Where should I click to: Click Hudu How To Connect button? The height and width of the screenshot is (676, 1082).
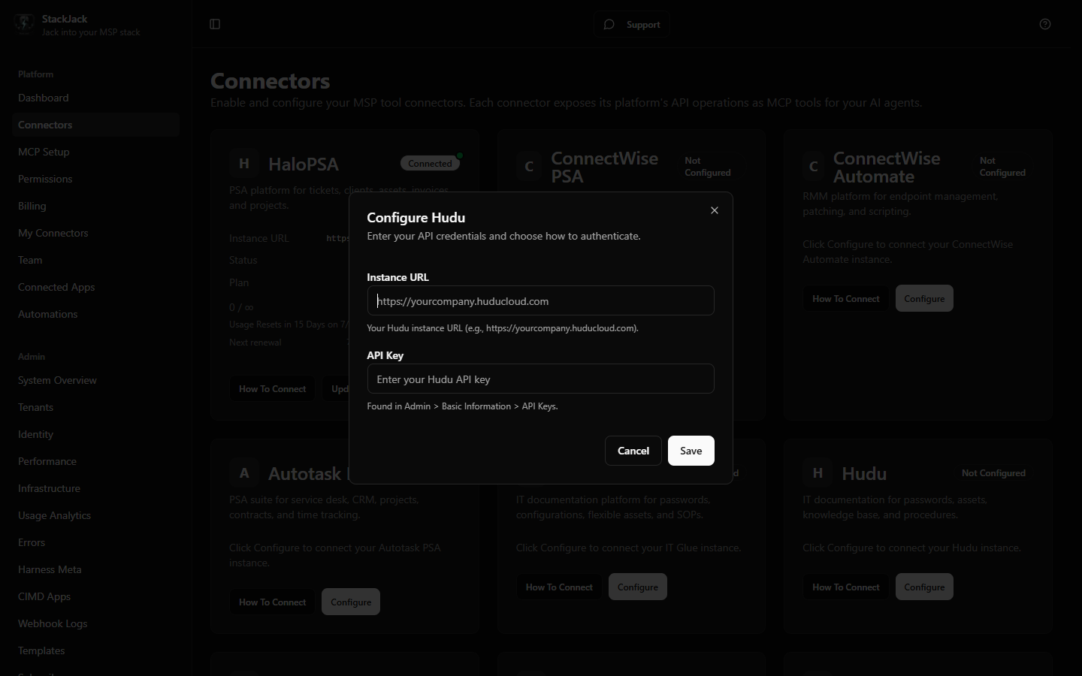click(845, 587)
